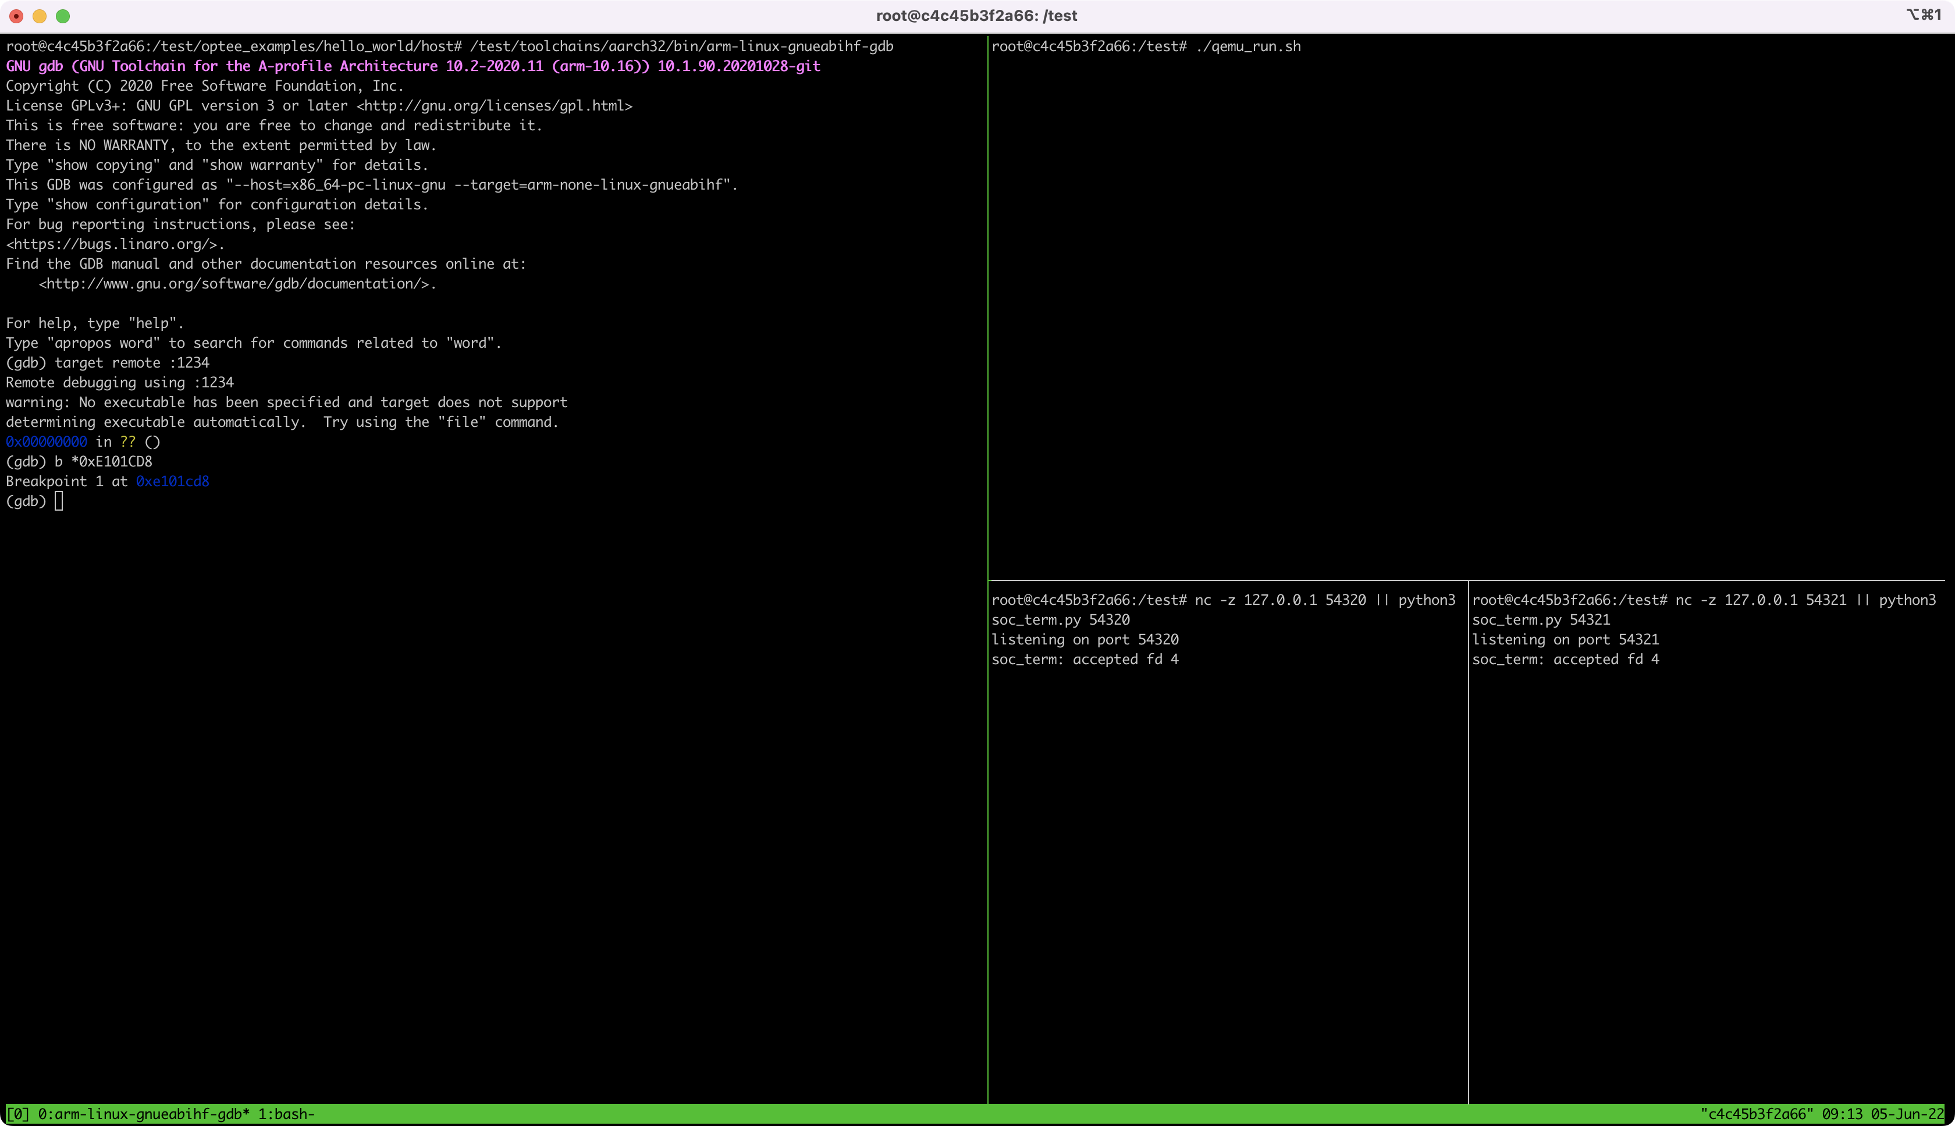Click soc_term.py 54320 line
This screenshot has width=1955, height=1126.
pos(1061,620)
